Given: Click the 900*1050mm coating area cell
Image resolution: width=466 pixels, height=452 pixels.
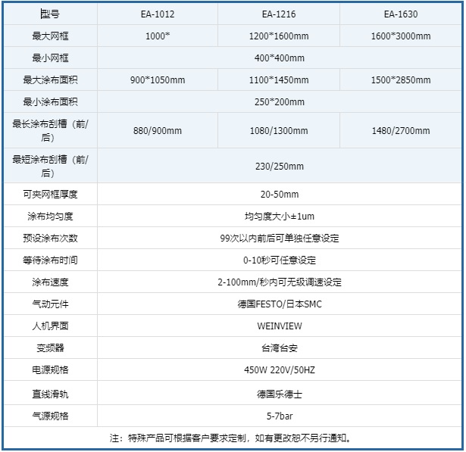Looking at the screenshot, I should 157,80.
